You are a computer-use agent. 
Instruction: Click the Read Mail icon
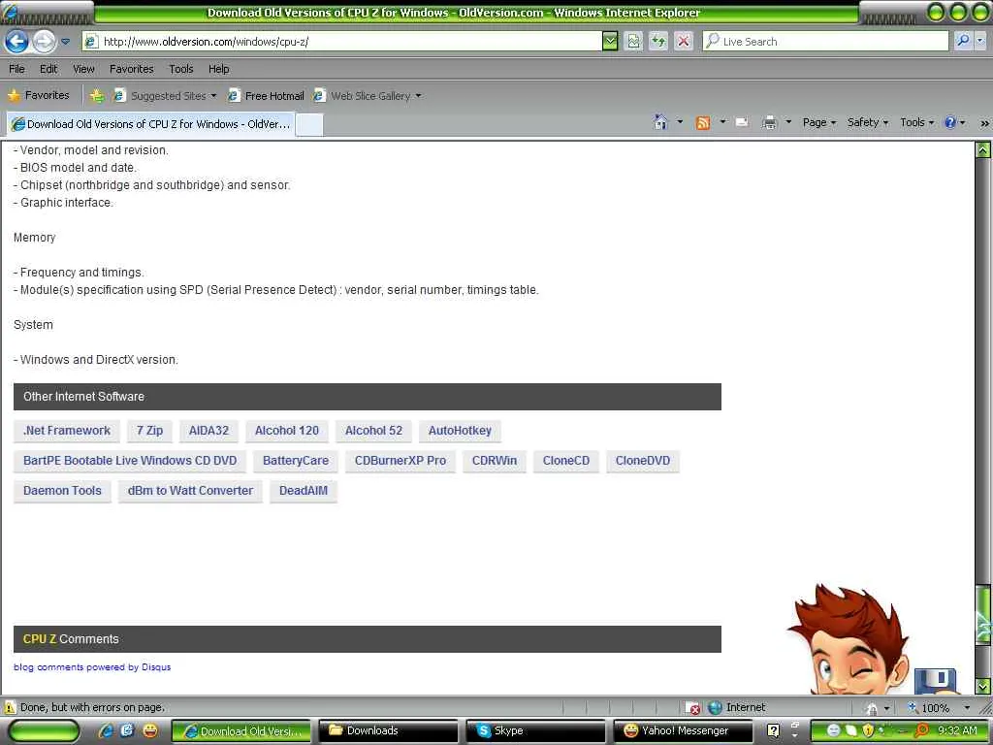pyautogui.click(x=742, y=122)
